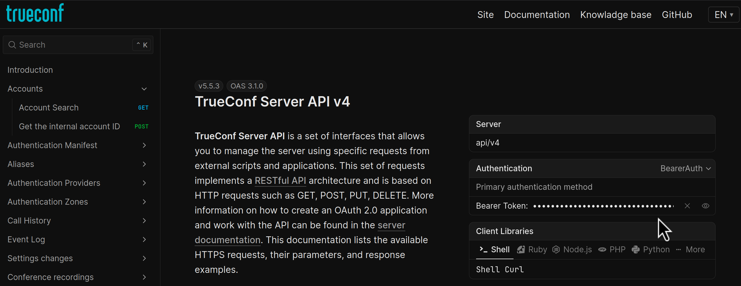Screen dimensions: 741x286
Task: Click the TrueConf logo
Action: [35, 12]
